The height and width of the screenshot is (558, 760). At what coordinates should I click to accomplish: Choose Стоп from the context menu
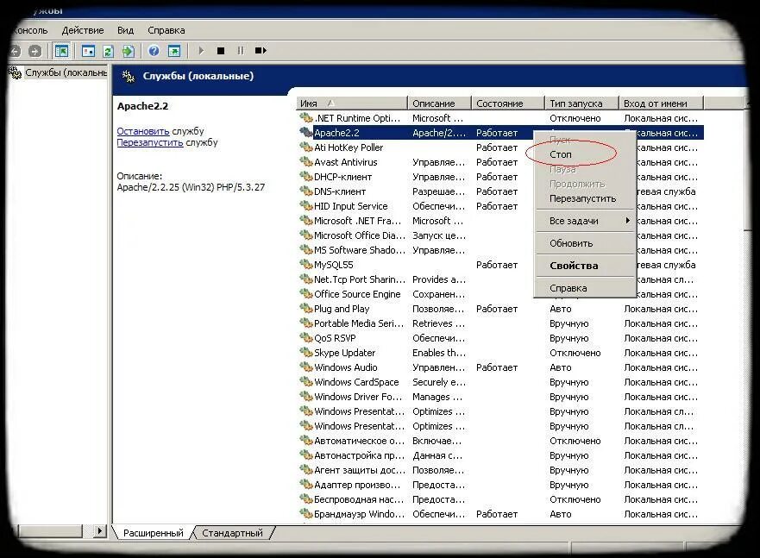coord(561,154)
